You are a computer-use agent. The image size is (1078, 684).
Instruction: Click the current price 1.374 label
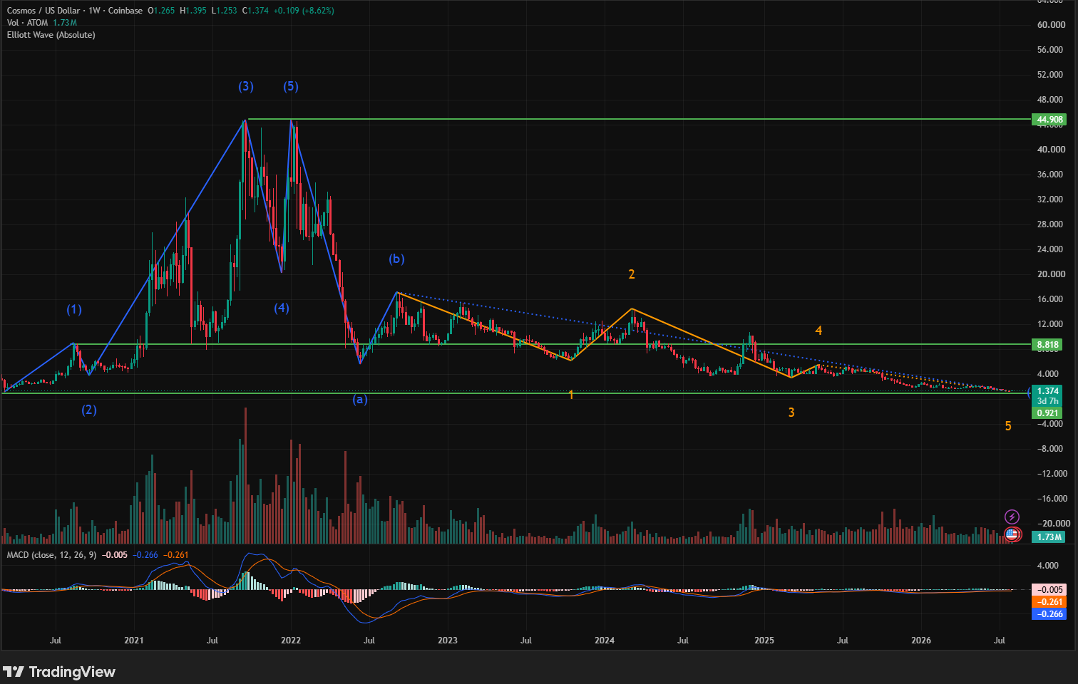[1047, 391]
